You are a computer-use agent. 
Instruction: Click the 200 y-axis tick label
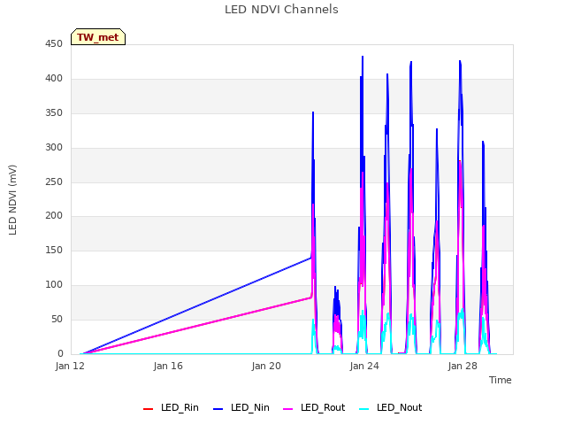pos(54,216)
